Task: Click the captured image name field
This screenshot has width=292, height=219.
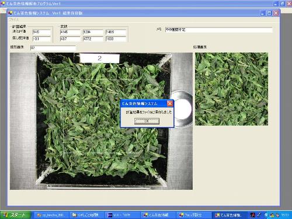Action: pyautogui.click(x=53, y=48)
